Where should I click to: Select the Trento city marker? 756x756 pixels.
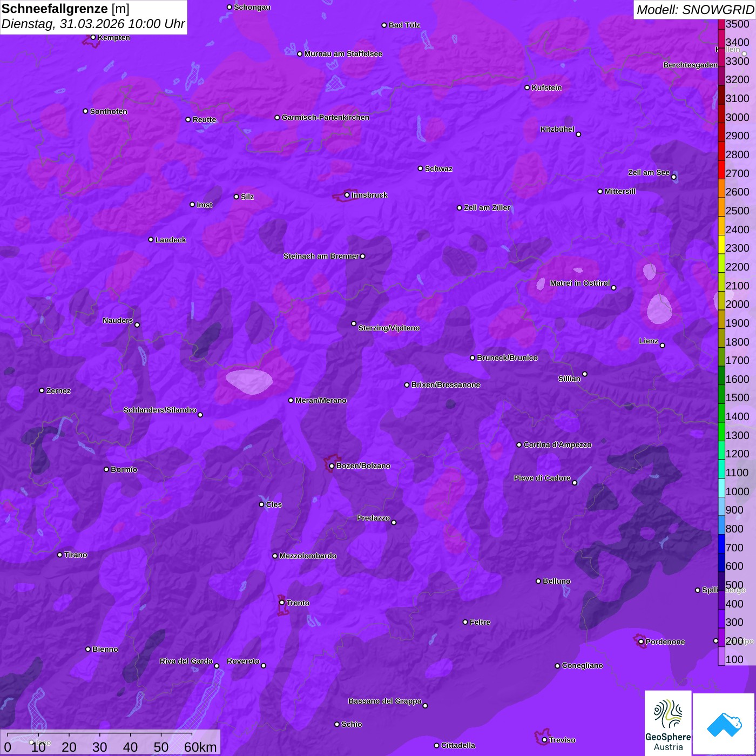tap(282, 603)
